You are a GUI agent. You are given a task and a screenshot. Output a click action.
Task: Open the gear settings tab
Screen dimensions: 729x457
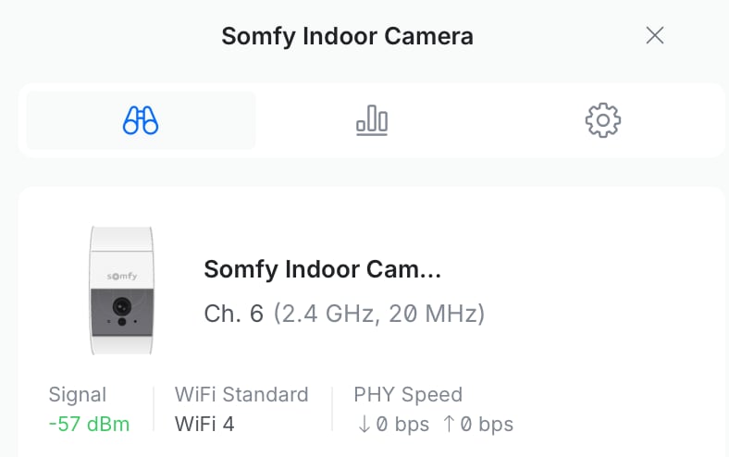(602, 120)
